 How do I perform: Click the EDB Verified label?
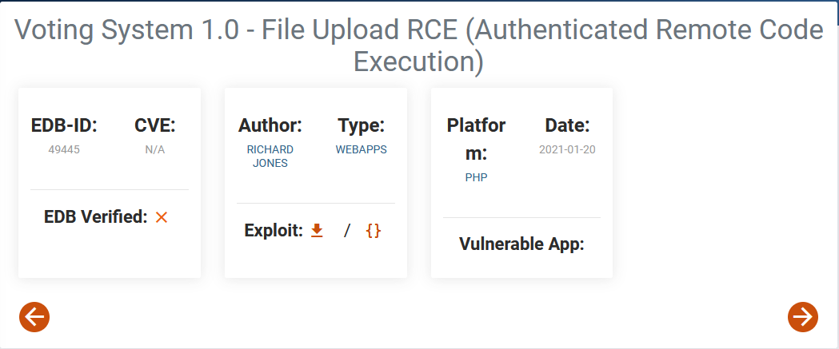[x=95, y=217]
